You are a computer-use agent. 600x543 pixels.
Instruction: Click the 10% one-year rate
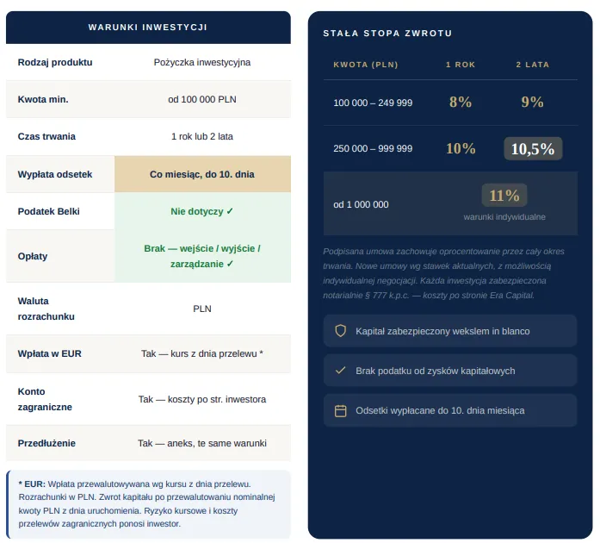pos(461,149)
